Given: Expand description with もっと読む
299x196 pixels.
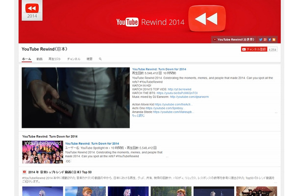Looking at the screenshot, I should point(138,116).
